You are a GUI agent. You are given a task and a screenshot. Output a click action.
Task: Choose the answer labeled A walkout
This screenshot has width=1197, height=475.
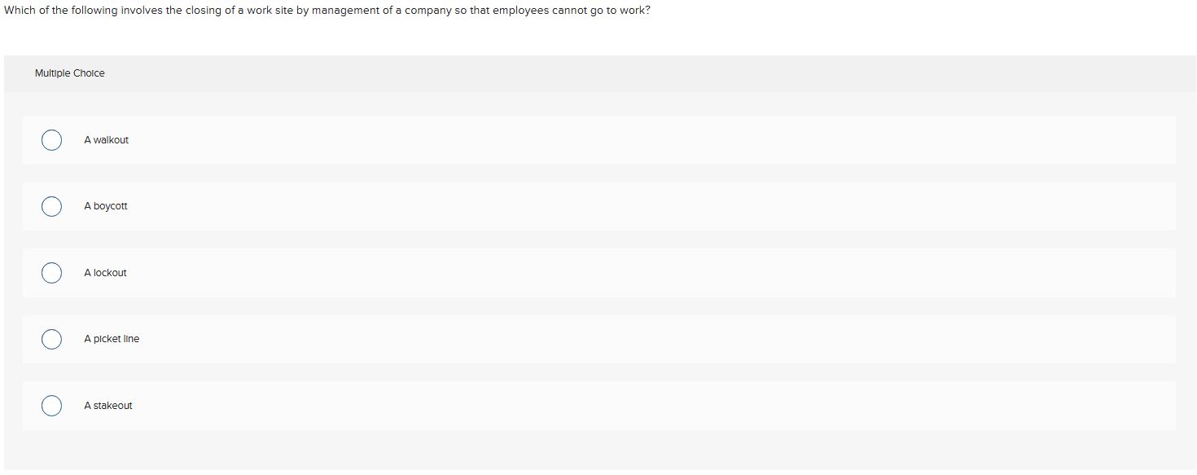[x=106, y=140]
